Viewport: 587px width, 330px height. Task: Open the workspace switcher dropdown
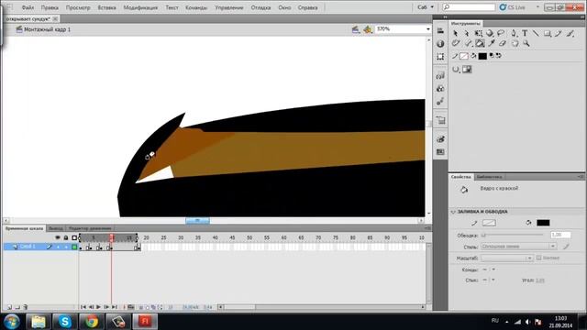click(x=426, y=7)
